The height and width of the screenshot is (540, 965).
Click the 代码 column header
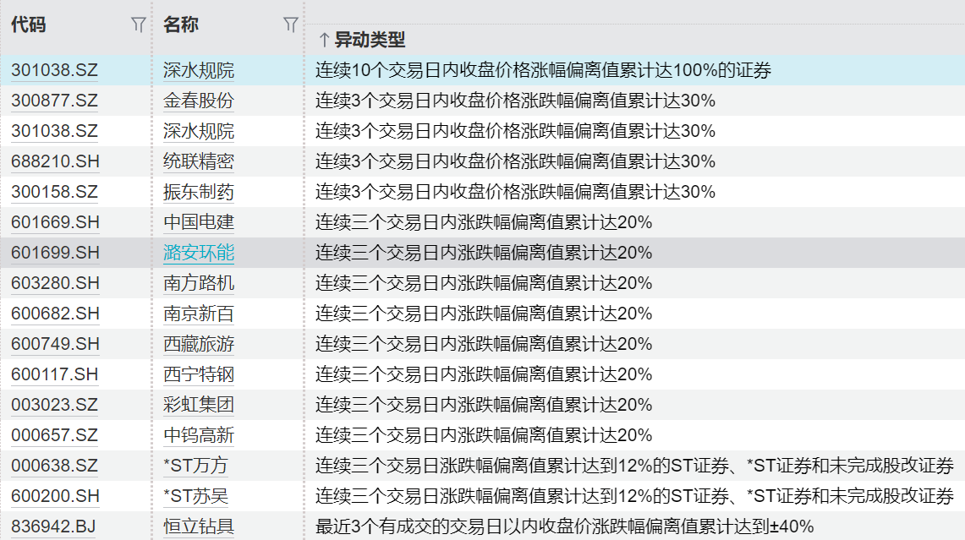point(28,25)
